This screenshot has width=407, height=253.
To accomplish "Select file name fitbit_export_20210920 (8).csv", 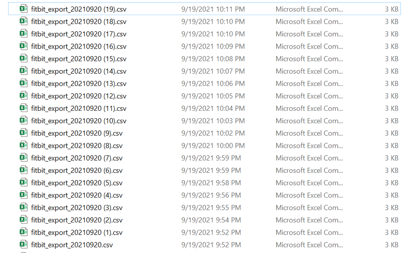I will (x=77, y=146).
